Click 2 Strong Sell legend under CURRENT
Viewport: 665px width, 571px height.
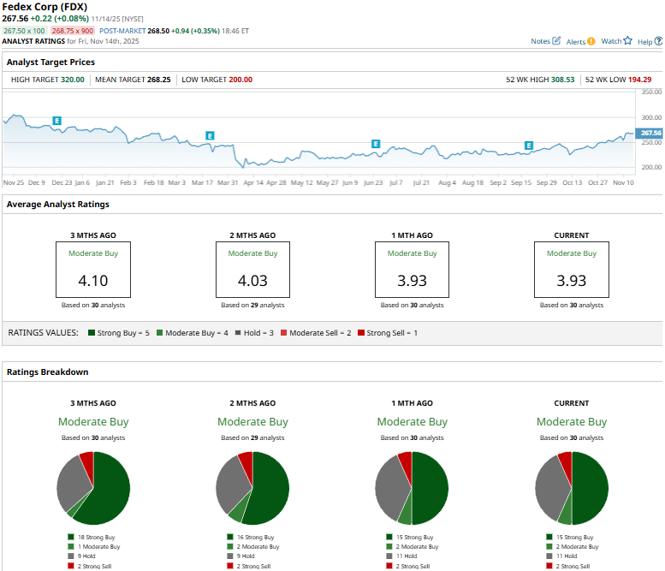(x=568, y=566)
